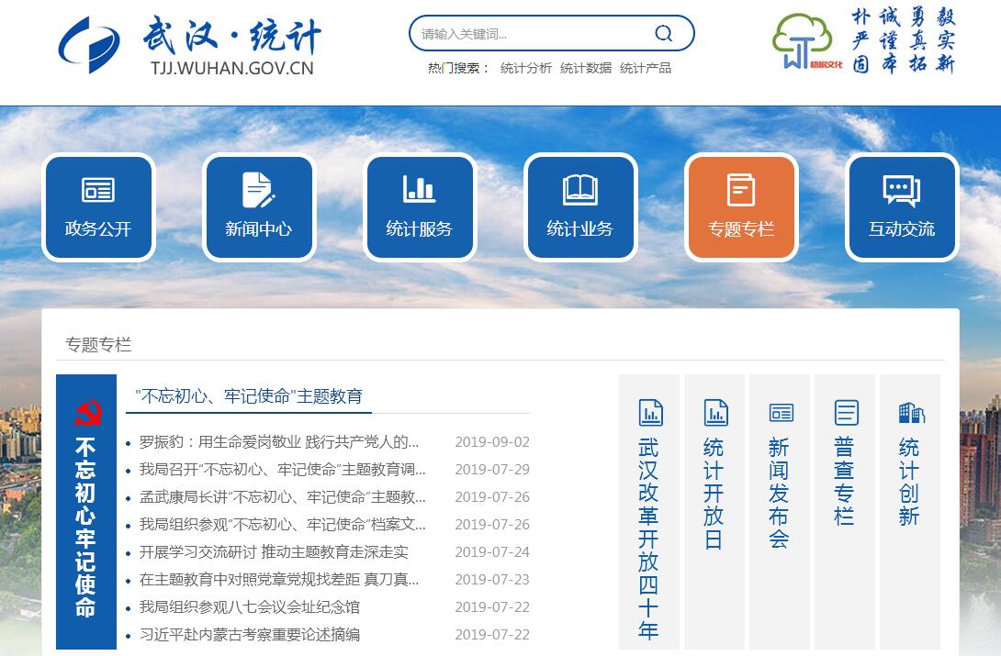Image resolution: width=1001 pixels, height=656 pixels.
Task: Click the 统计产品 hot search link
Action: point(646,68)
